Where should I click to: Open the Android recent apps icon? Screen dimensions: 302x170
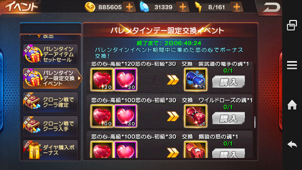pyautogui.click(x=292, y=25)
